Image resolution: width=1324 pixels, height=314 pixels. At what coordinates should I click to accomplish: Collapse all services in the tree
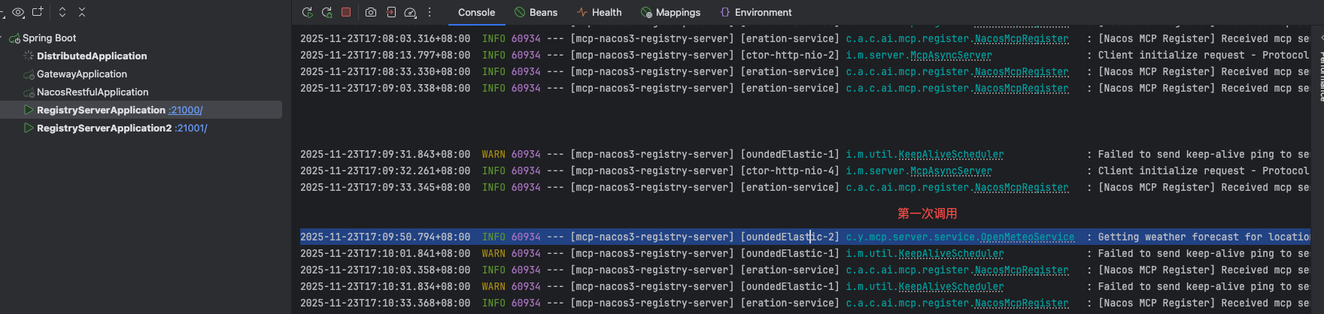click(x=82, y=12)
